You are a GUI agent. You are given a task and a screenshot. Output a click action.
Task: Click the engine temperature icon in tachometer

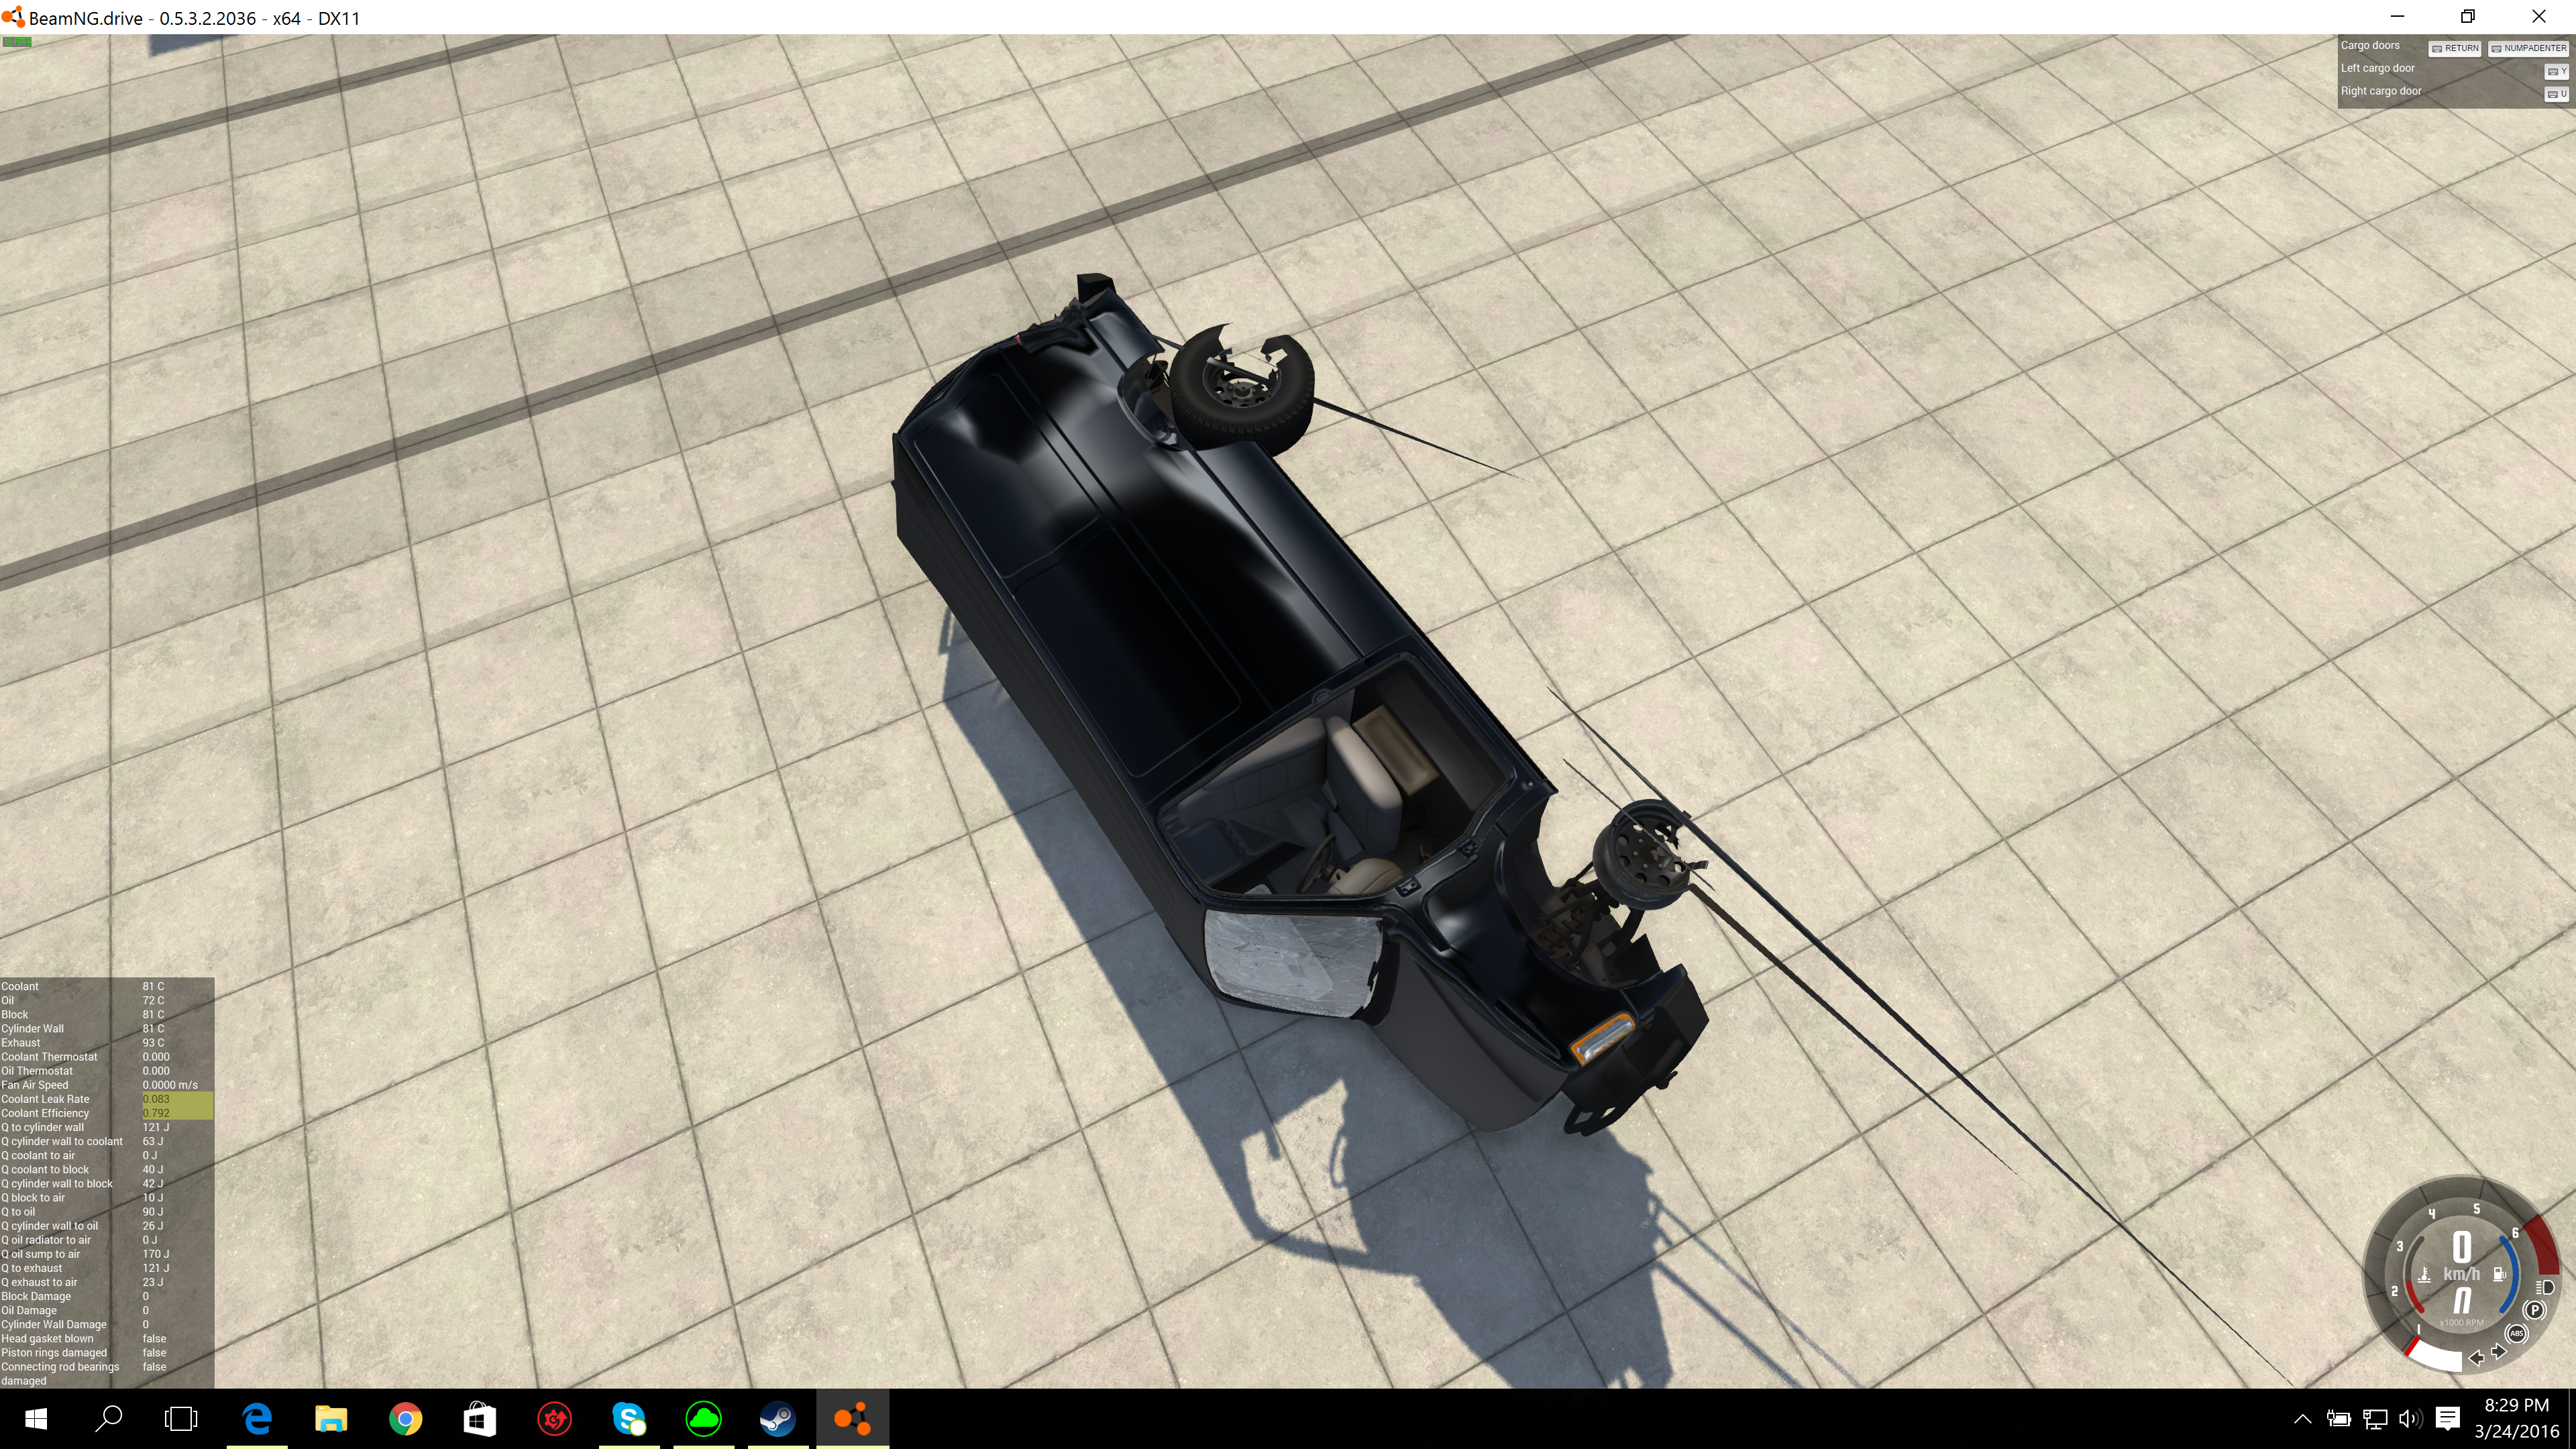click(2424, 1275)
